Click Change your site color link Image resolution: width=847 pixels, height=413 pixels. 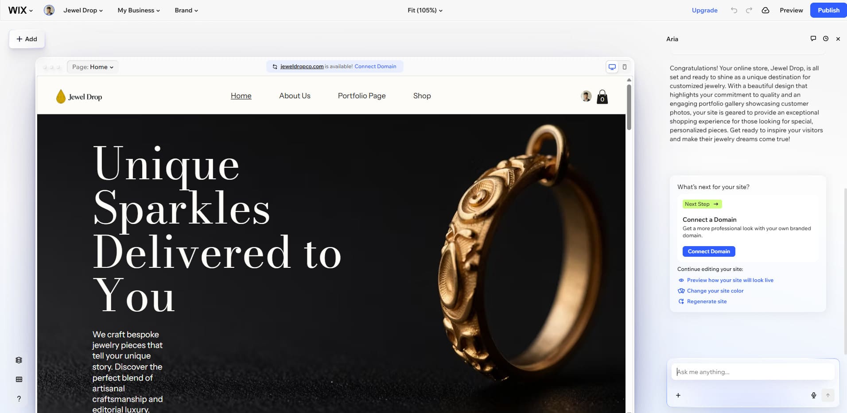[715, 291]
